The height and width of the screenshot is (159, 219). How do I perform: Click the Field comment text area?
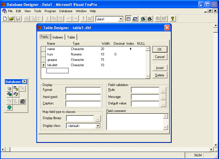(135, 122)
